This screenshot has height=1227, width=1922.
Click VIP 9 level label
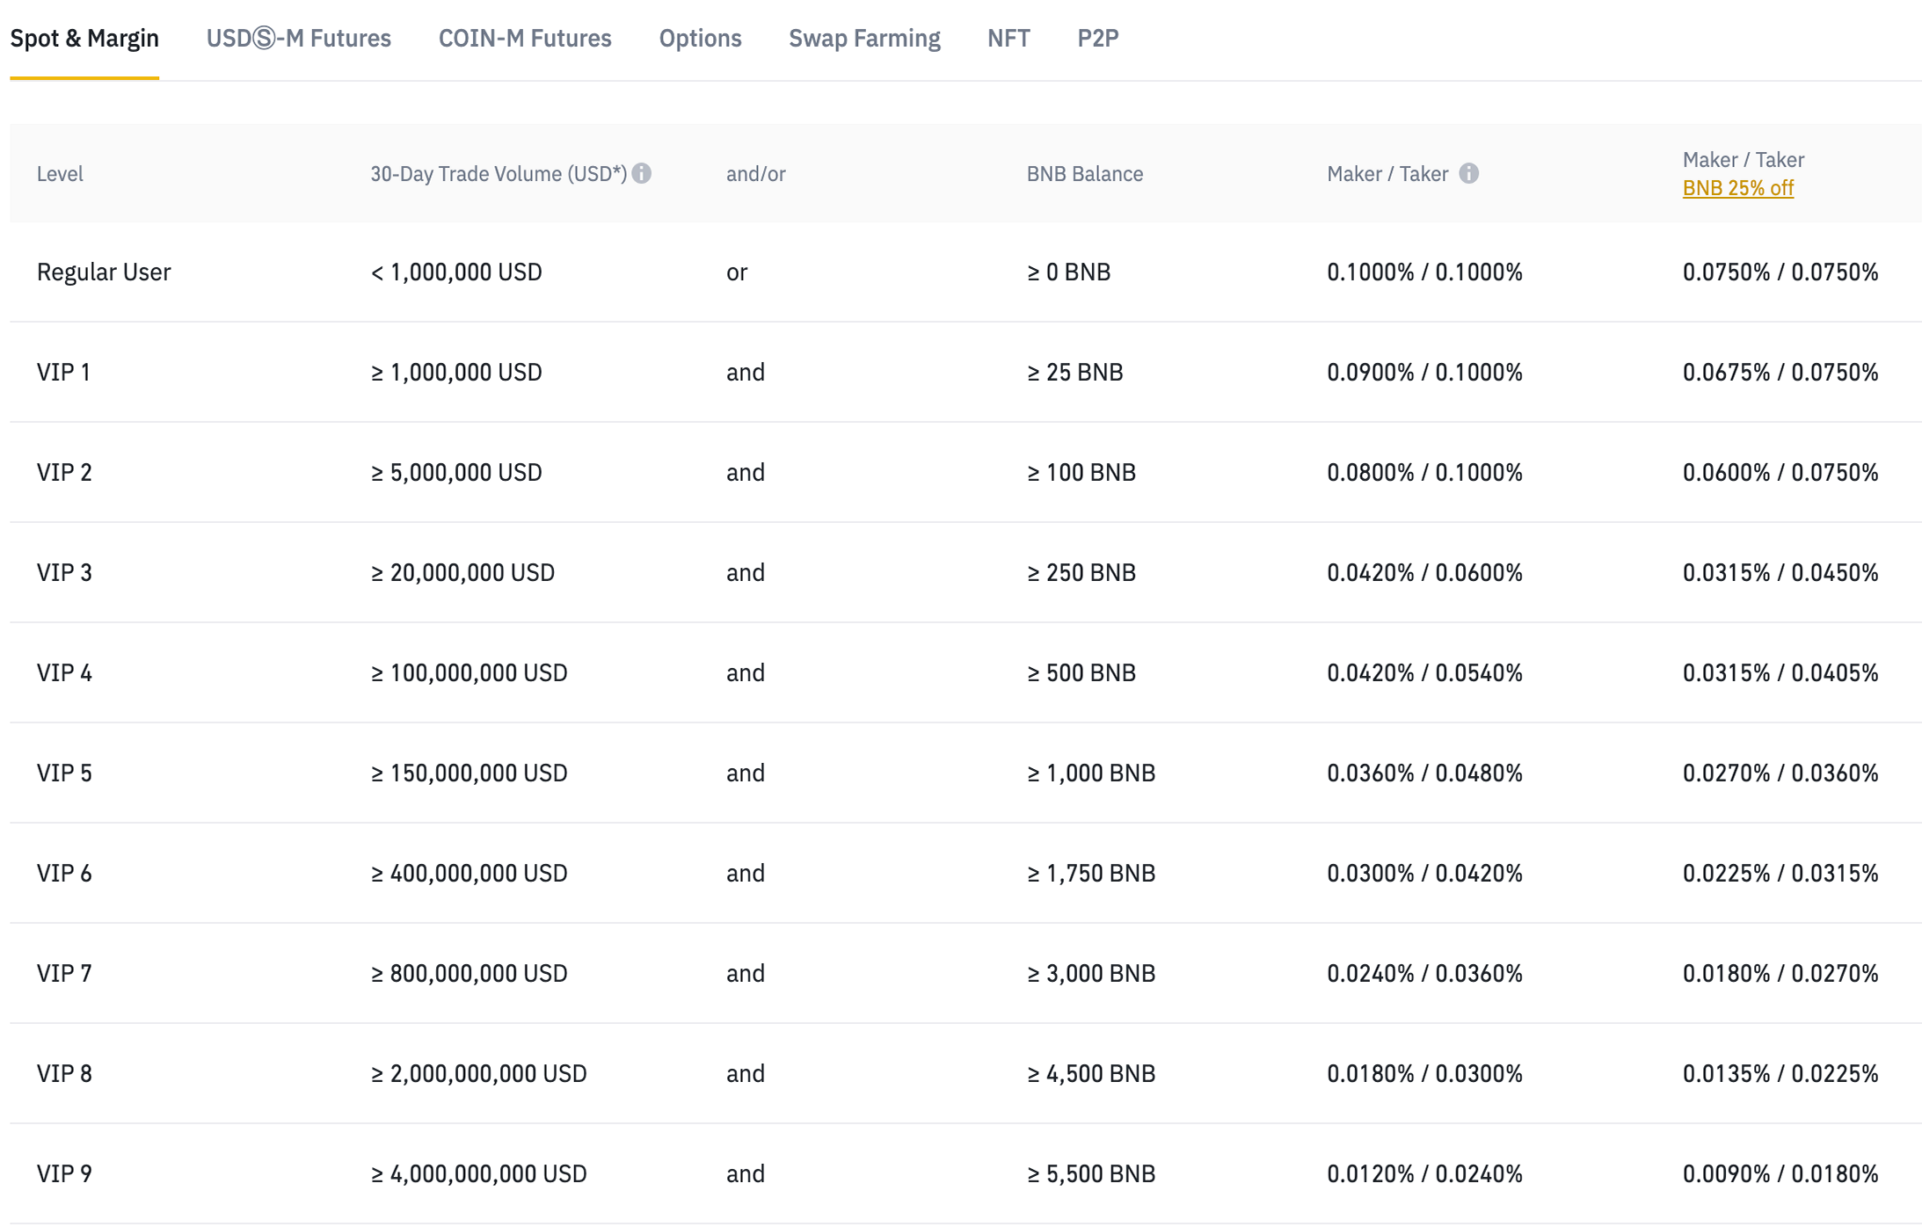click(63, 1174)
